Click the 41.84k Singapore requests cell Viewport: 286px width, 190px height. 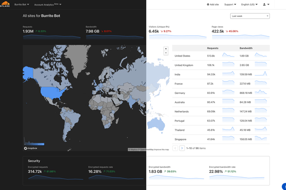211,139
